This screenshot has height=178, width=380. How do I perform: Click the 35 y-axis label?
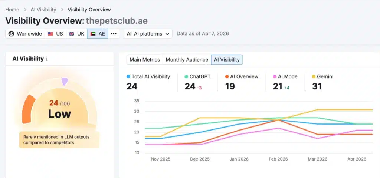pyautogui.click(x=137, y=101)
